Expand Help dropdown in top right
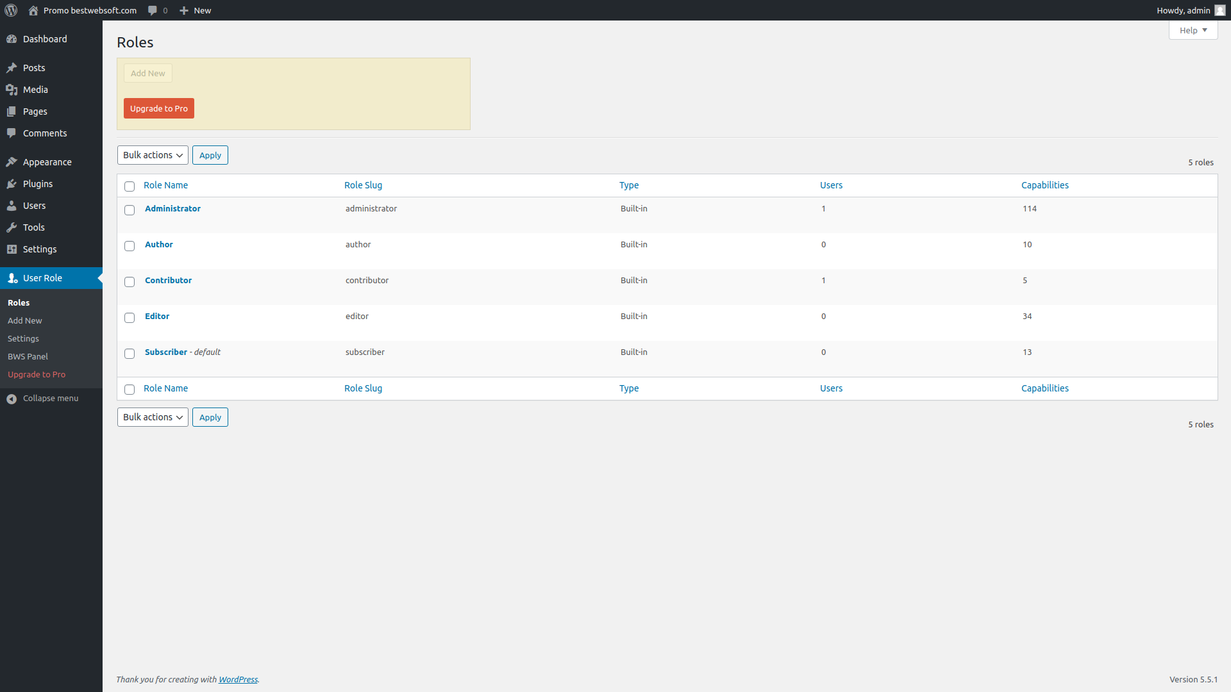The width and height of the screenshot is (1231, 692). 1194,30
